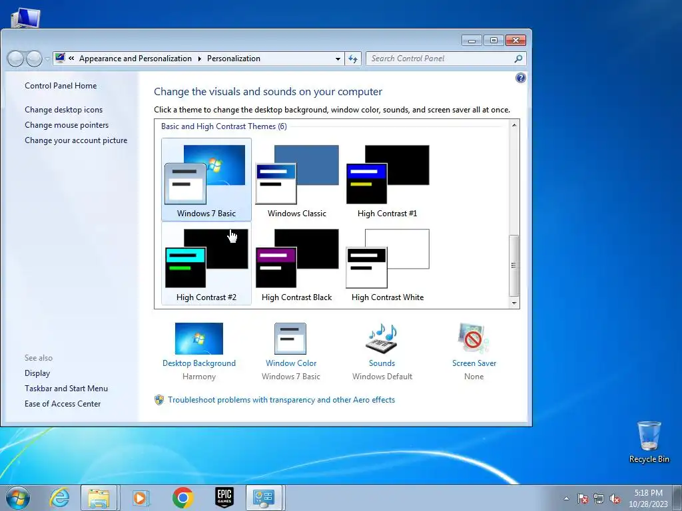Viewport: 682px width, 511px height.
Task: Click the muted volume tray icon
Action: (x=615, y=499)
